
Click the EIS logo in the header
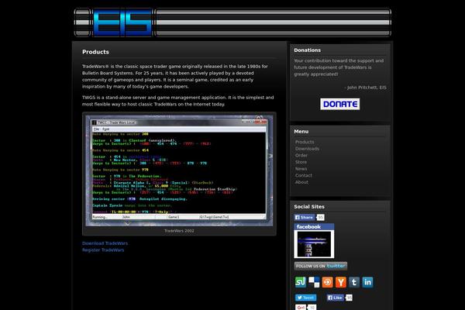pyautogui.click(x=122, y=22)
